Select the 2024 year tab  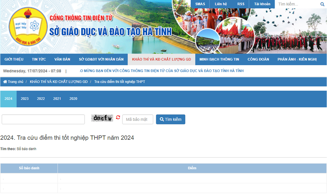click(8, 99)
